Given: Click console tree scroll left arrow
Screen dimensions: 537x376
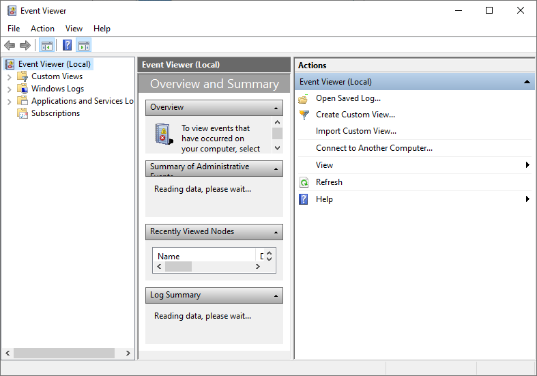Looking at the screenshot, I should click(8, 353).
